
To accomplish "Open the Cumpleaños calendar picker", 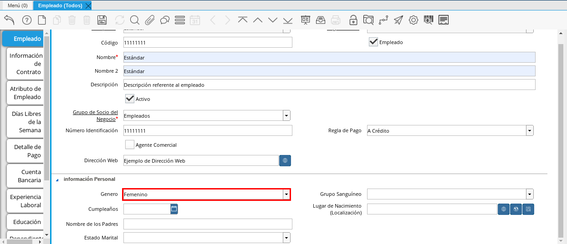I will 174,209.
